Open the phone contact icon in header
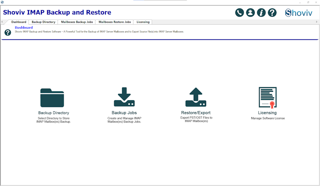 pos(239,13)
